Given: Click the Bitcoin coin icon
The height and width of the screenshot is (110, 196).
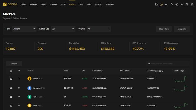Looking at the screenshot, I should (x=29, y=79).
